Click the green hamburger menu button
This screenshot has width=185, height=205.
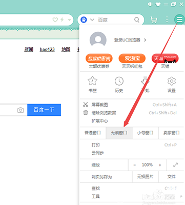click(179, 19)
